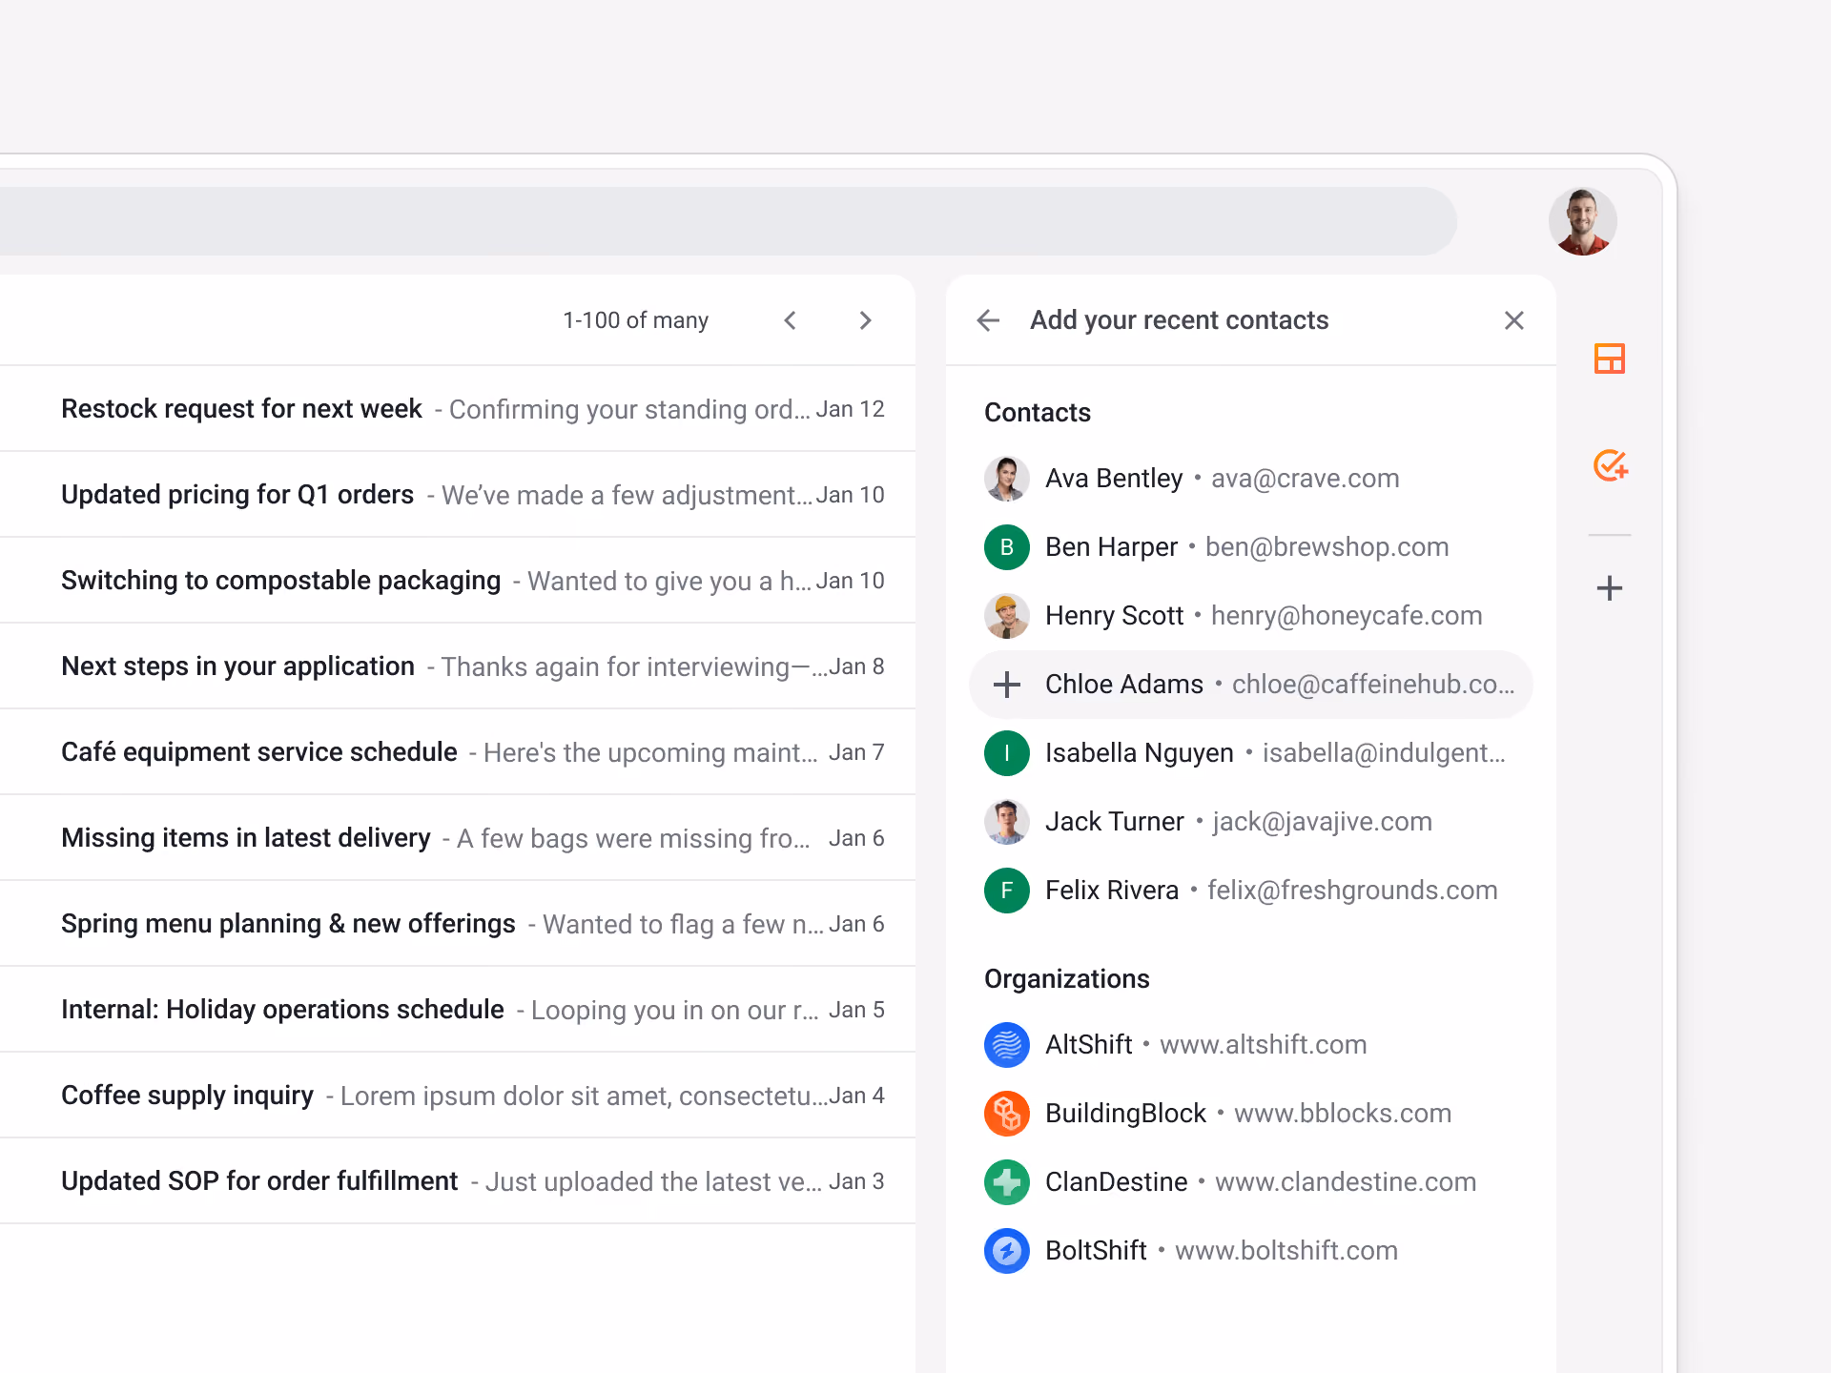Viewport: 1831px width, 1373px height.
Task: Click Ben Harper's green B avatar
Action: pyautogui.click(x=1006, y=547)
